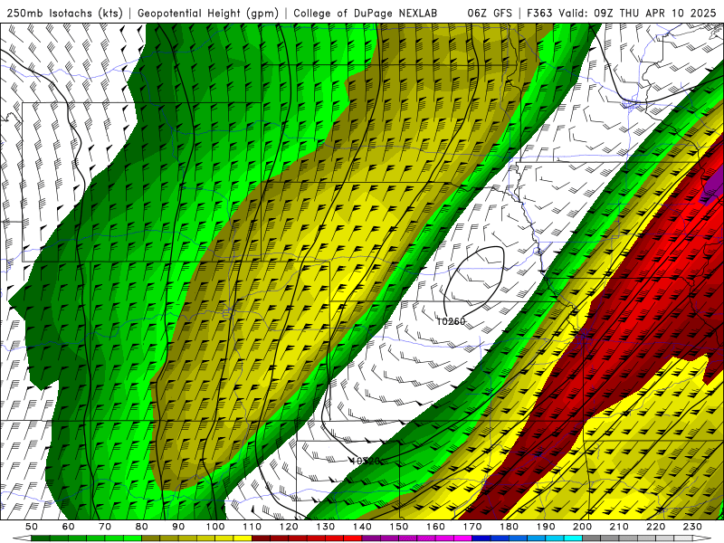Click the '06Z GFS' model run label
Screen dimensions: 724x543
coord(490,13)
